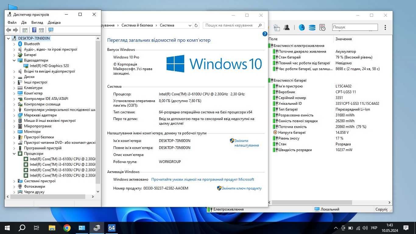Click the 'Локальний' status bar entry
This screenshot has width=416, height=234.
pyautogui.click(x=330, y=209)
